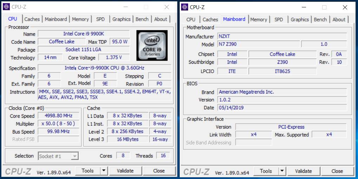Open the Graphics tab in the right window
The height and width of the screenshot is (179, 358).
[x=300, y=20]
